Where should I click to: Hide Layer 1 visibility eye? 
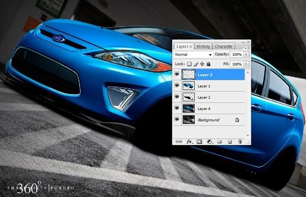pos(177,86)
